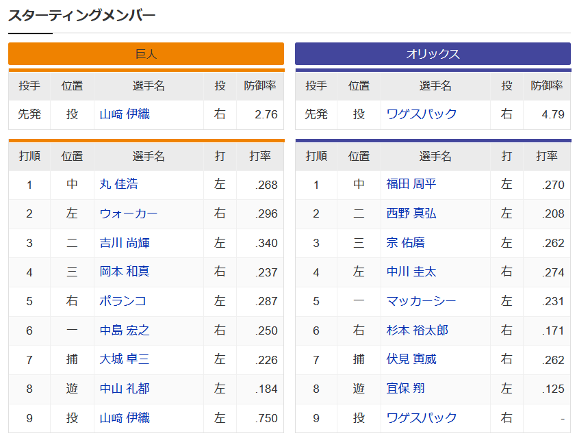Screen dimensions: 577x440
Task: Click 宜保 翔 player link
Action: 405,389
